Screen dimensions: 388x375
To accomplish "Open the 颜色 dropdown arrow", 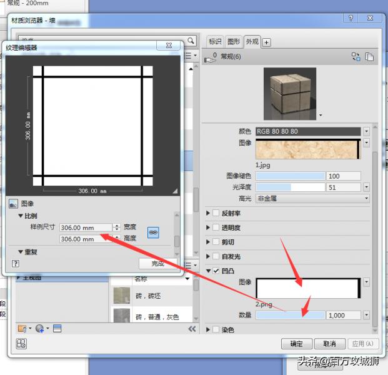I will click(367, 131).
